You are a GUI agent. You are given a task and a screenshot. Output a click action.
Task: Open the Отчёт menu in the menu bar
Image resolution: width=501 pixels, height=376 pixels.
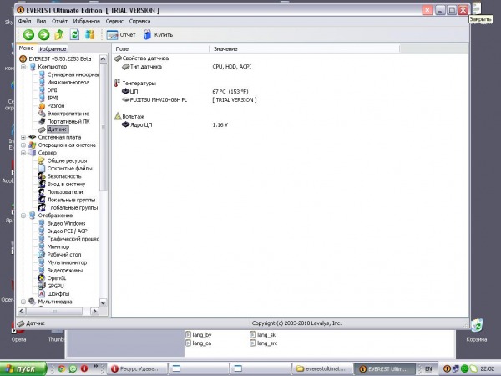tap(59, 22)
